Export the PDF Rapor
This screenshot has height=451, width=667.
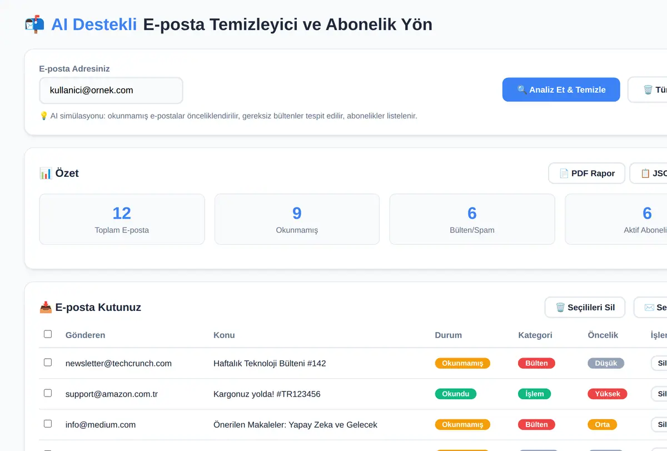(x=586, y=173)
